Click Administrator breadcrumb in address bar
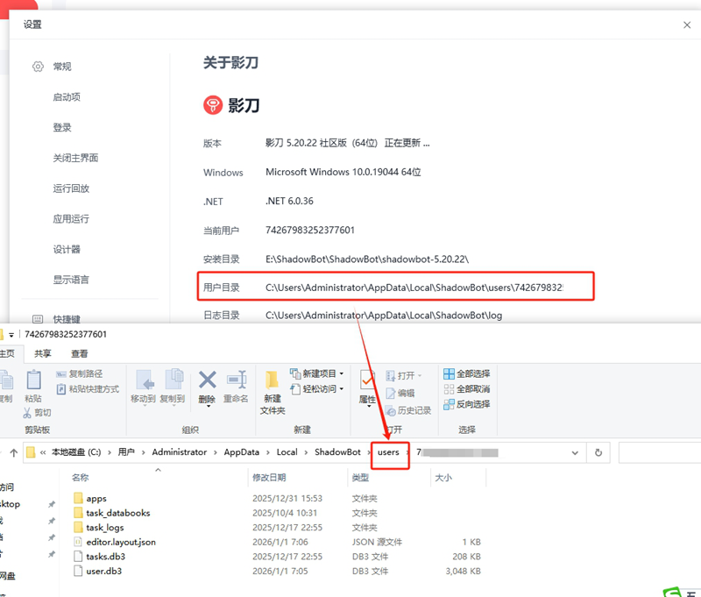 point(180,452)
